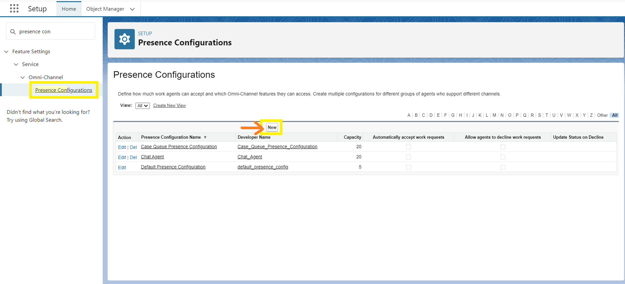The width and height of the screenshot is (625, 284).
Task: Click Edit on the Default Presence Configuration row
Action: pyautogui.click(x=122, y=167)
